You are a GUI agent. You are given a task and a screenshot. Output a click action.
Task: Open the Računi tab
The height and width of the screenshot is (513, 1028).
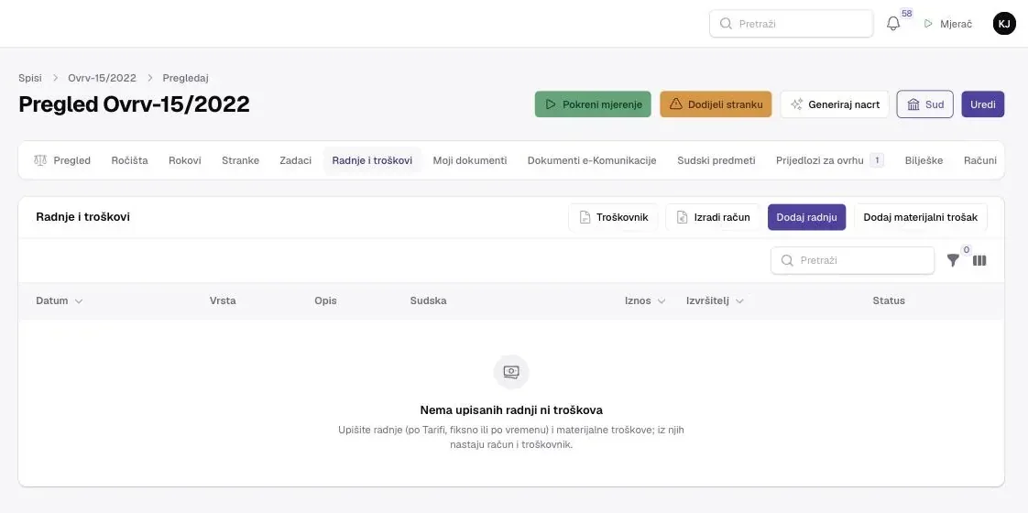(x=979, y=160)
